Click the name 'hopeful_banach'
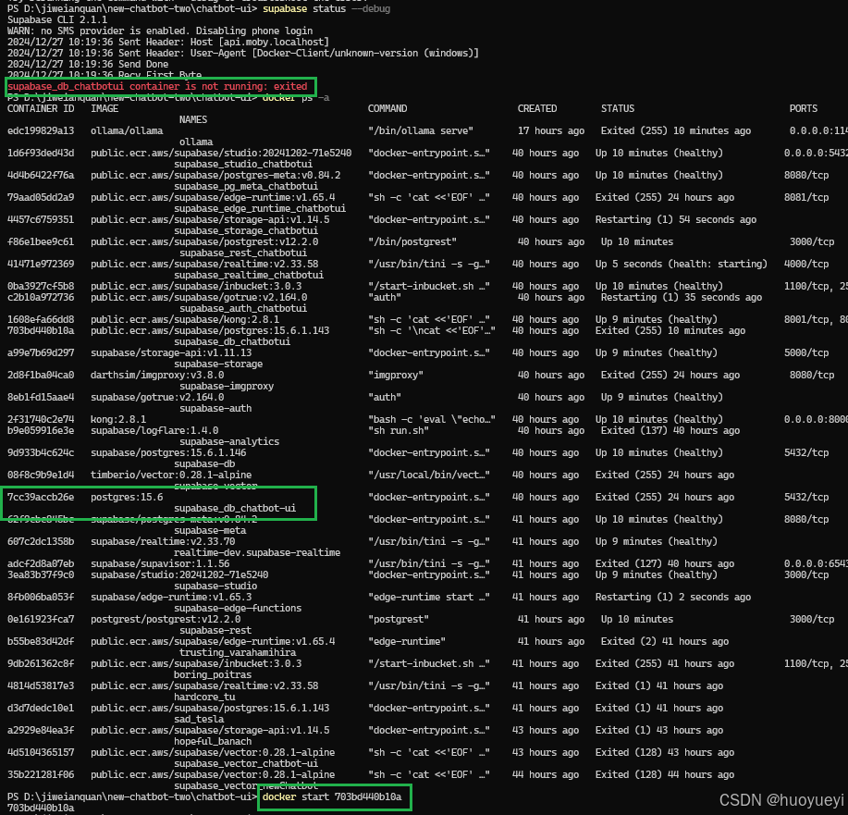848x815 pixels. point(213,741)
